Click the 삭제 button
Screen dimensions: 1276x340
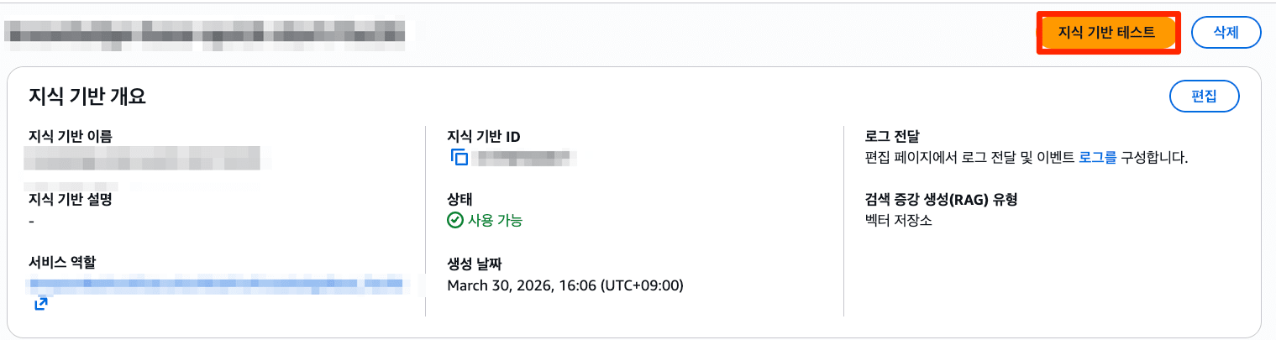[1226, 33]
